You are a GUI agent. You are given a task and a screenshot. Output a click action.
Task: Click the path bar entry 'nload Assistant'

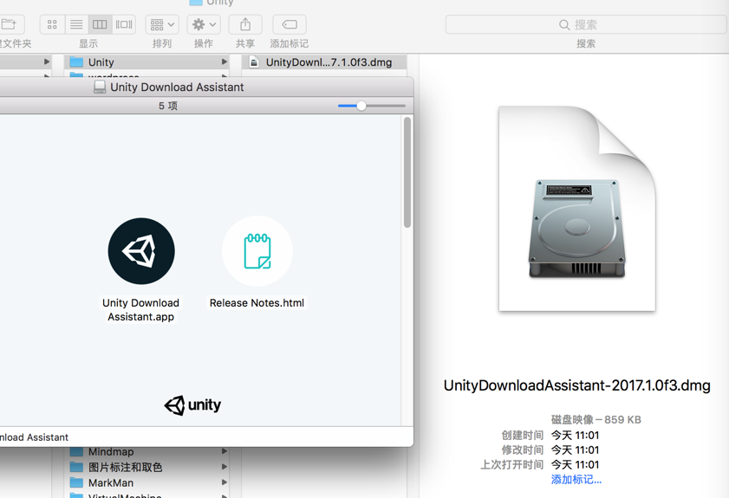(34, 437)
